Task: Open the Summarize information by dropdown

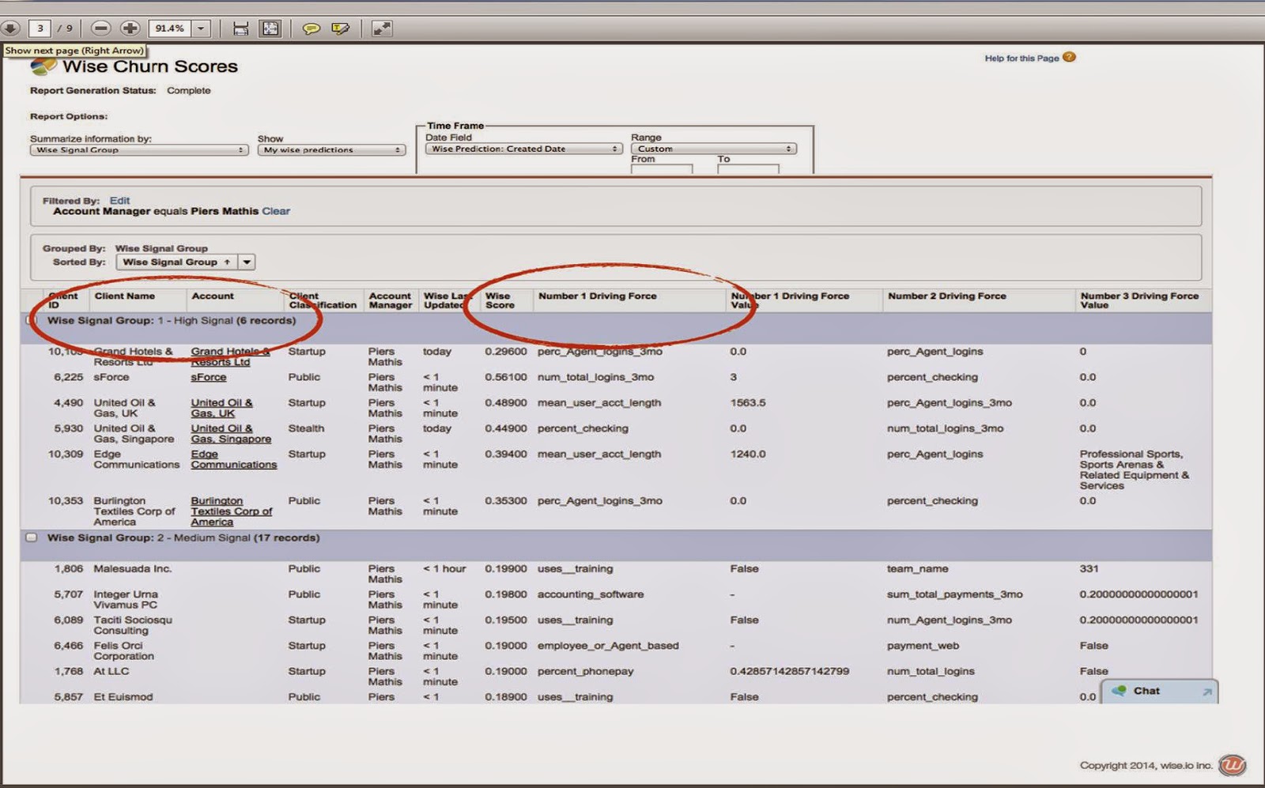Action: [x=139, y=149]
